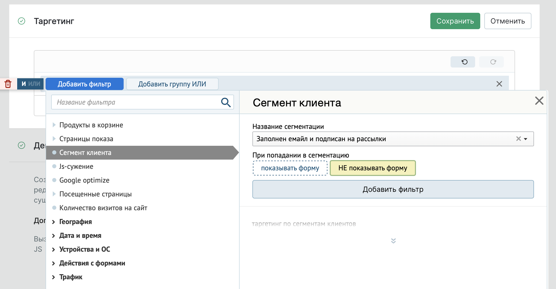Select the Сегмент клиента filter
Screen dimensions: 556x289
[142, 153]
